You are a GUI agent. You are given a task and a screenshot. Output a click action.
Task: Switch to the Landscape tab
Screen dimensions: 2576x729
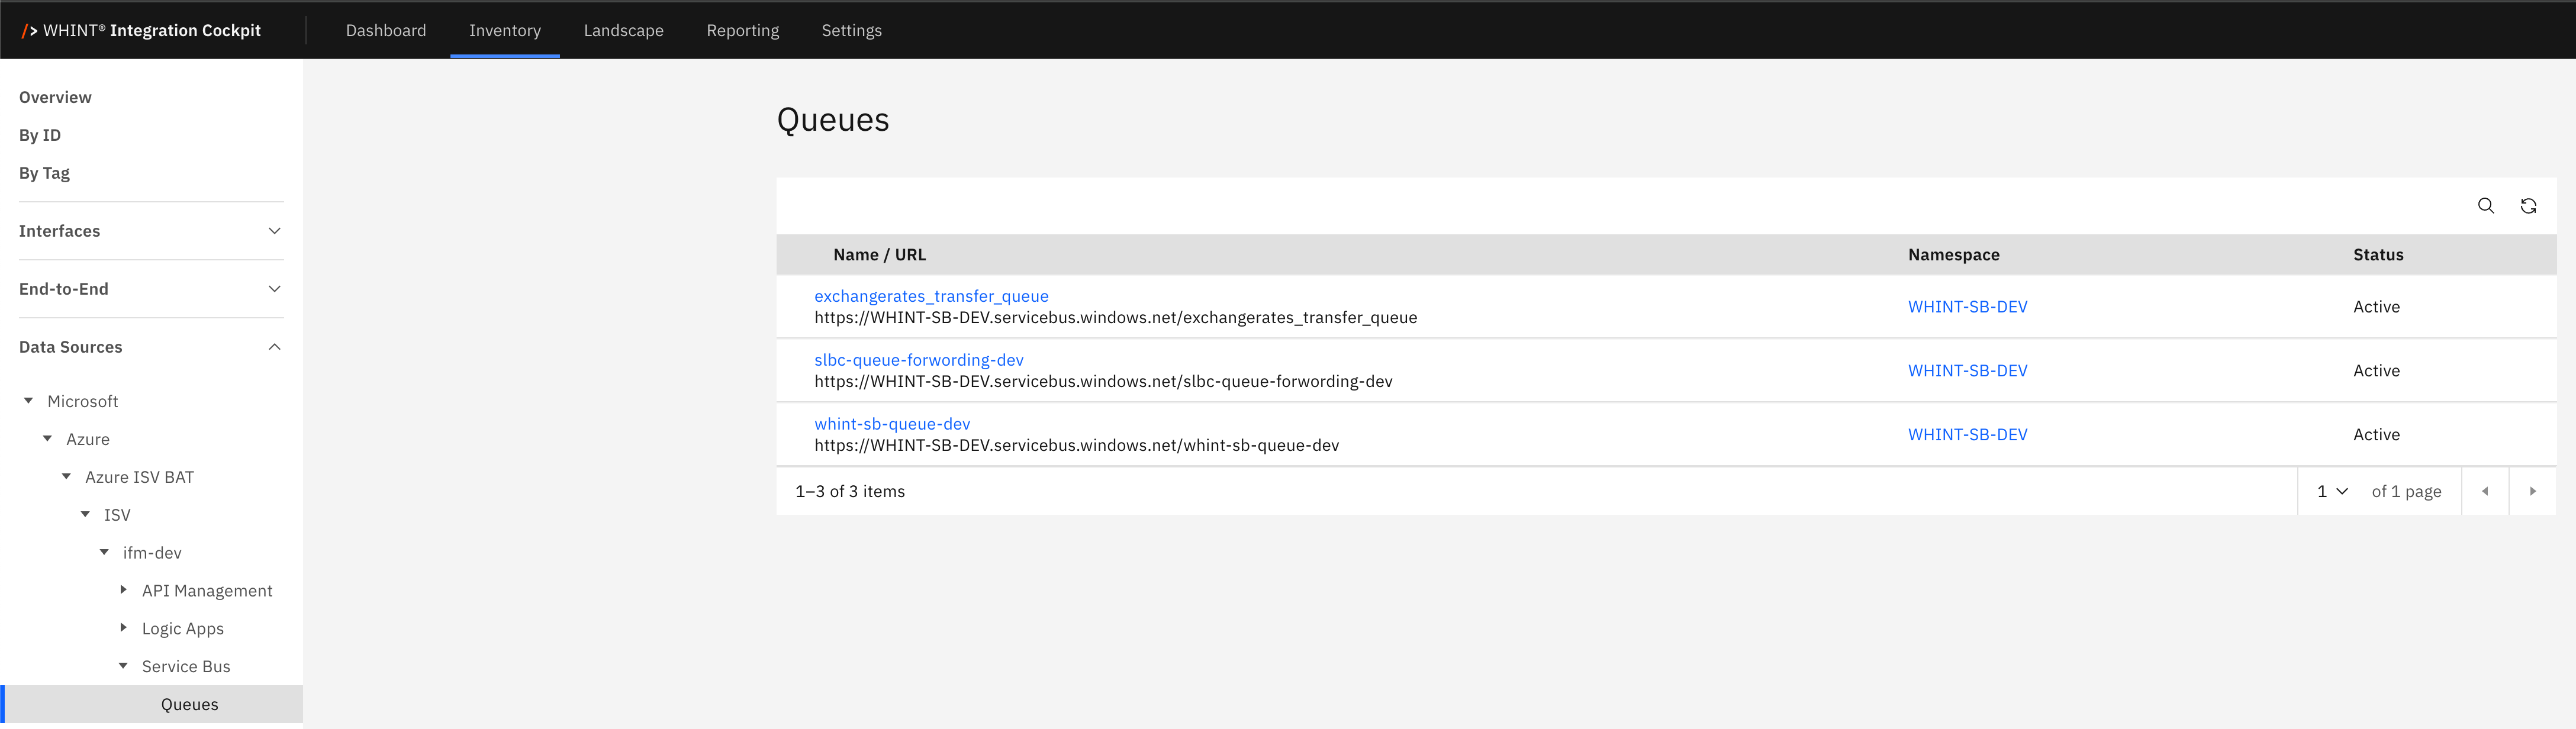623,30
